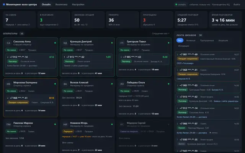The width and height of the screenshot is (245, 153).
Task: Click На смене badge on Волков Алексей card
Action: (x=68, y=91)
